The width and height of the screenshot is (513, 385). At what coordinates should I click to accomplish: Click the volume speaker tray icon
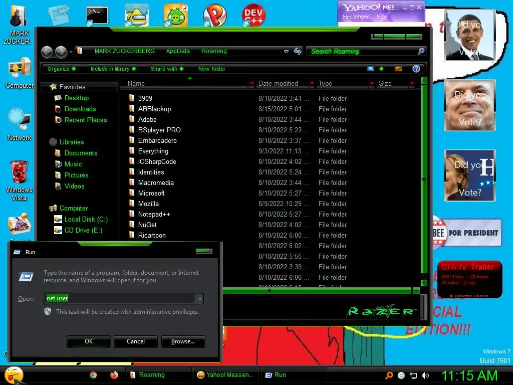[425, 375]
